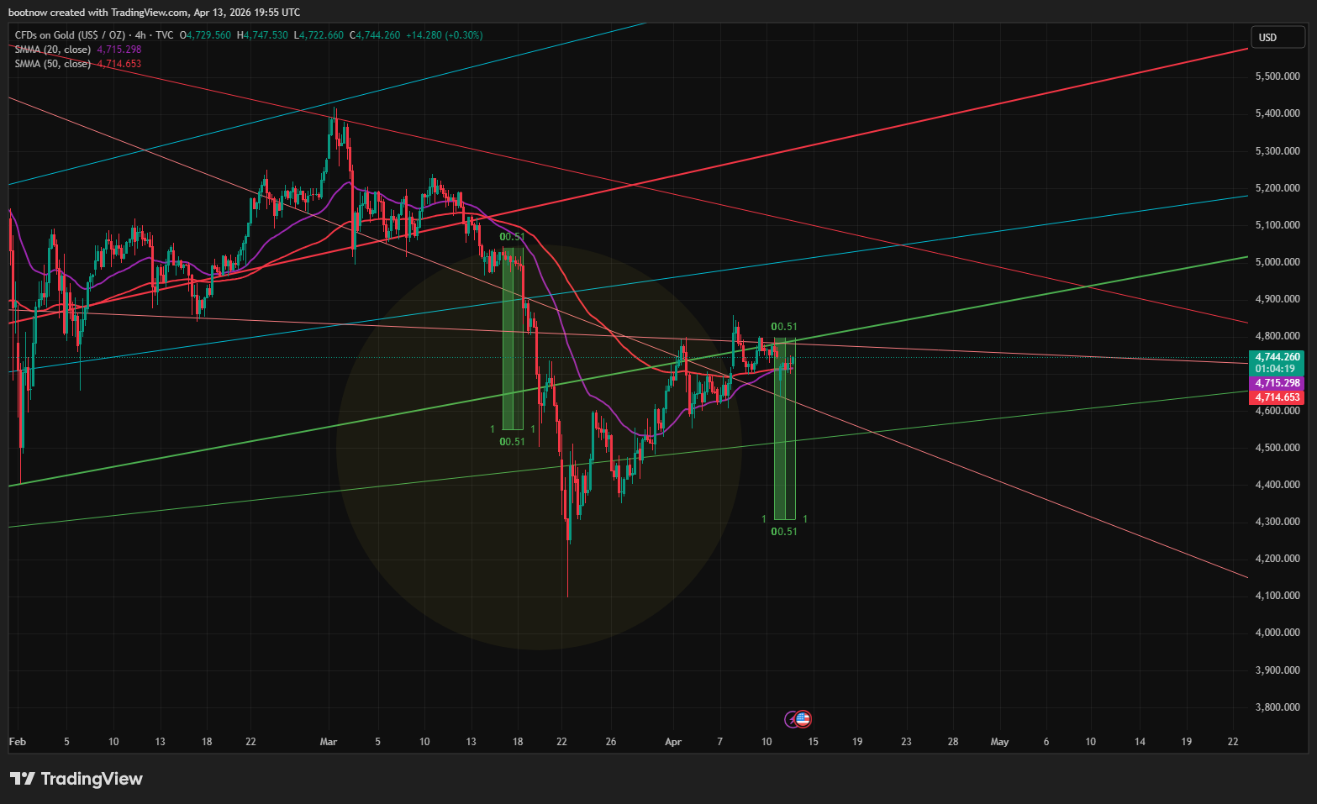Click the green 4,744.260 price-axis label

1277,357
